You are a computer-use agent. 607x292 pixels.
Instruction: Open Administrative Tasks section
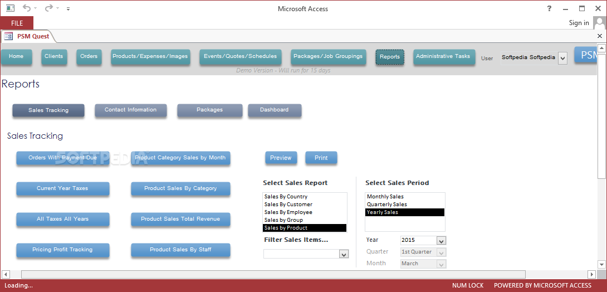(x=443, y=56)
